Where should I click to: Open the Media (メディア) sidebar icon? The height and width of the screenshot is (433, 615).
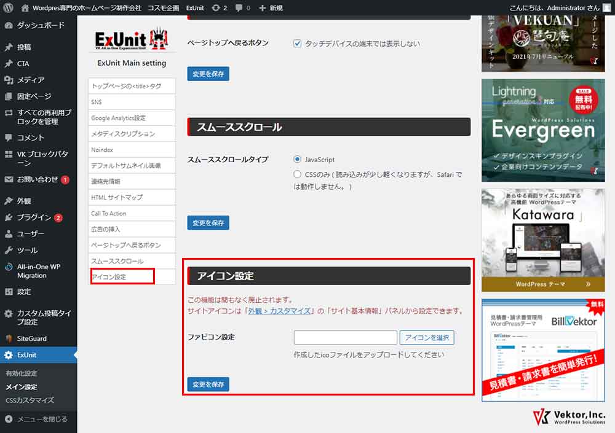click(8, 80)
